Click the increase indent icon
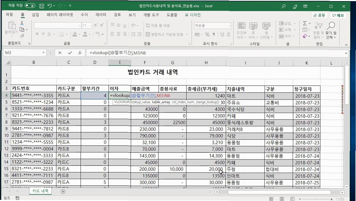 coord(139,34)
